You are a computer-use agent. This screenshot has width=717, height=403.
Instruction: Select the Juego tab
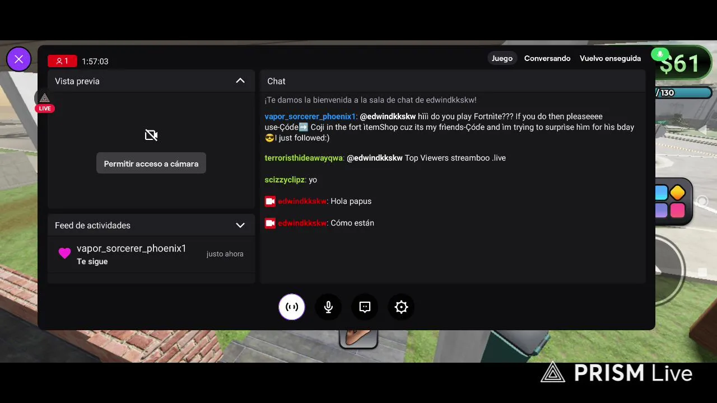pos(502,58)
